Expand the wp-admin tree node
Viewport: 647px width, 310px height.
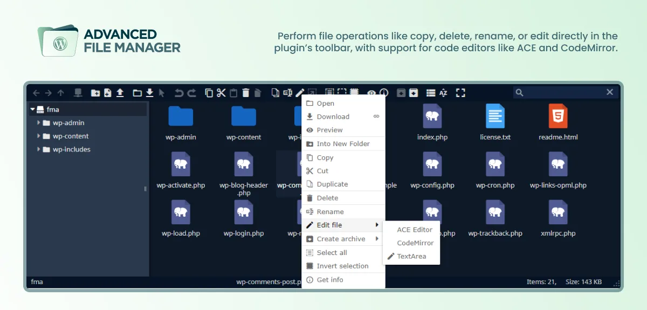point(39,123)
